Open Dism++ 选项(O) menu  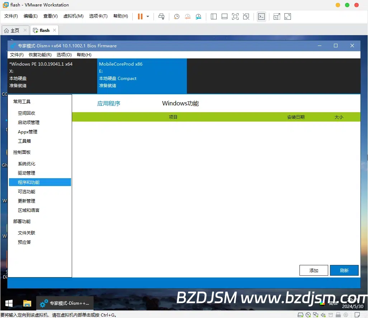pos(64,54)
